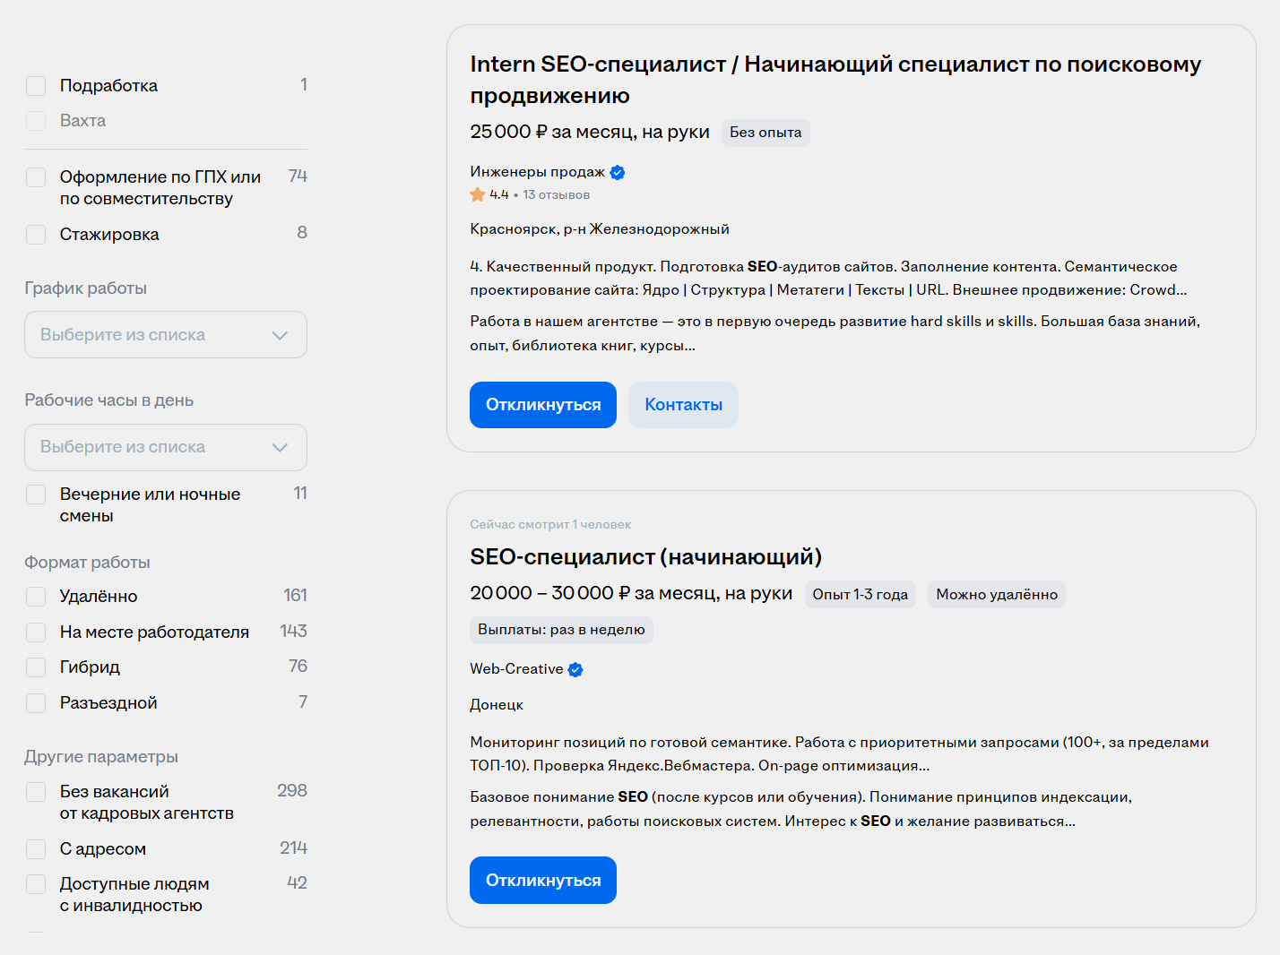Check the Удалённо work format option
The width and height of the screenshot is (1280, 955).
(x=36, y=597)
